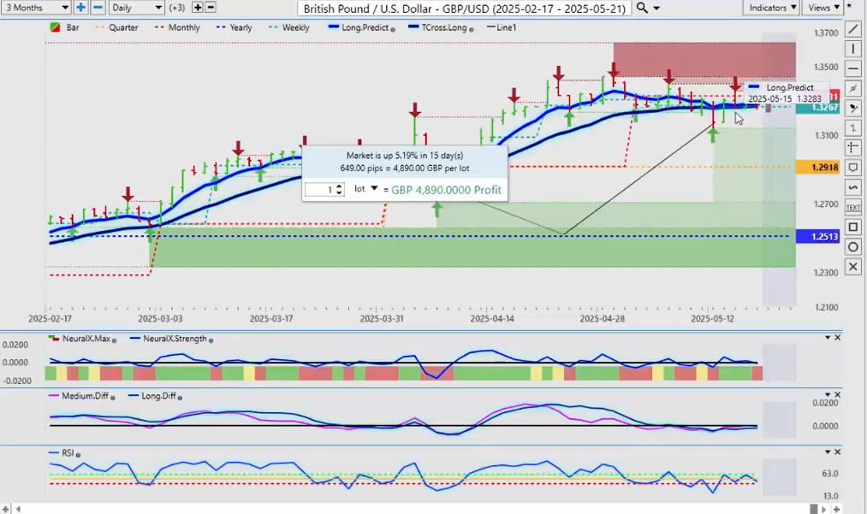Click the GBP/USD symbol title field

pos(465,9)
